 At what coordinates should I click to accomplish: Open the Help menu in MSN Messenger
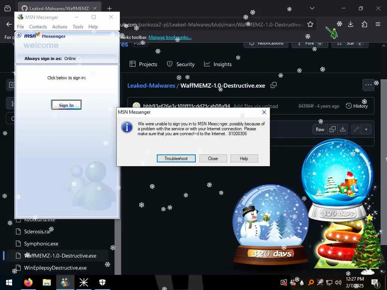pos(93,27)
